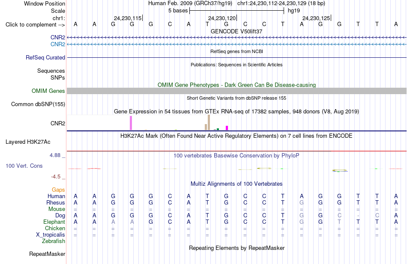Image resolution: width=407 pixels, height=264 pixels.
Task: Click the 'SNPs' track label
Action: (x=58, y=77)
